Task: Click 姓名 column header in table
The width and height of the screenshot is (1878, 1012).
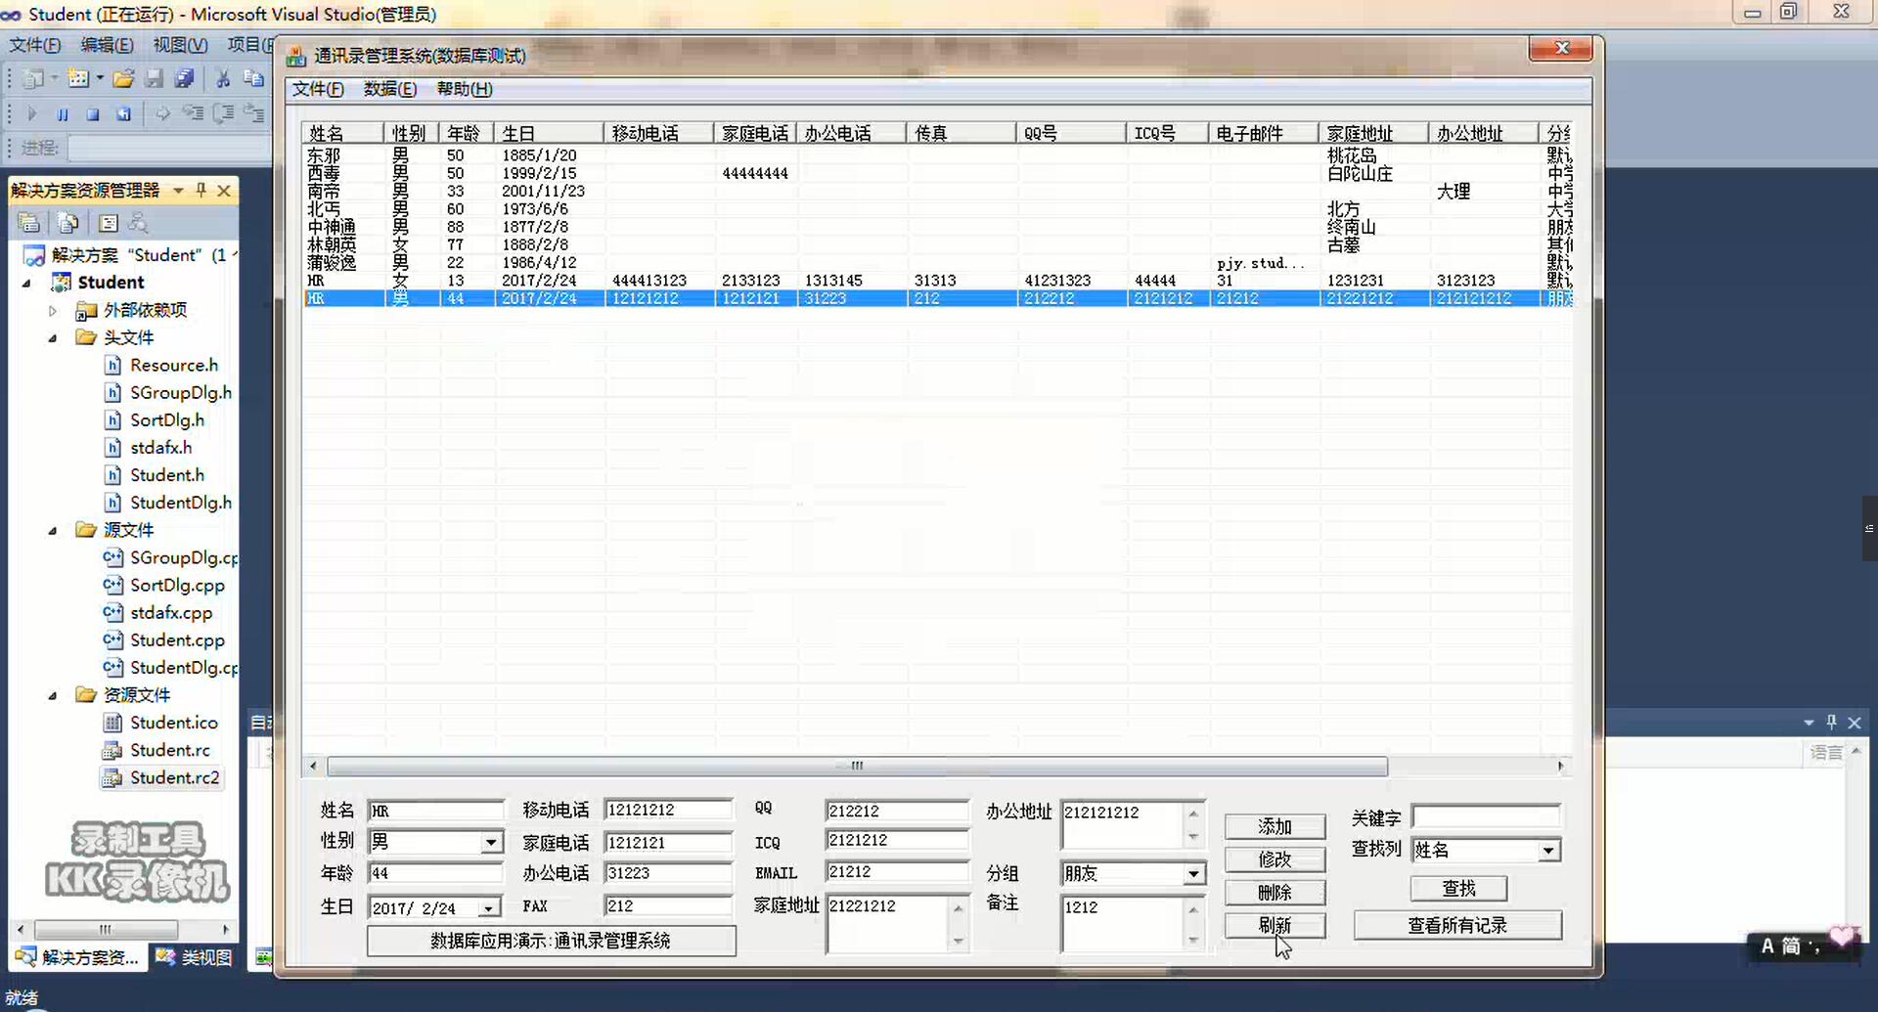Action: pos(343,133)
